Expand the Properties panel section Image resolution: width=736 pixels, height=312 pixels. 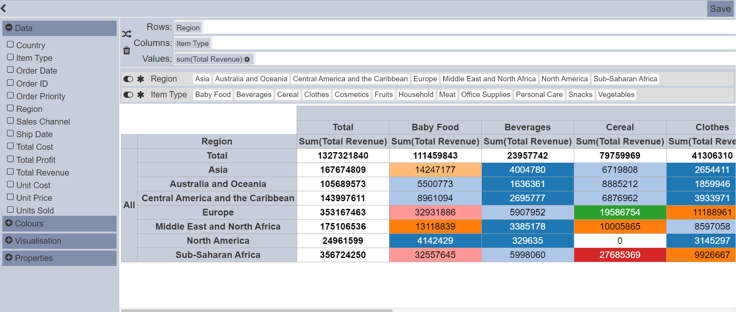coord(59,258)
